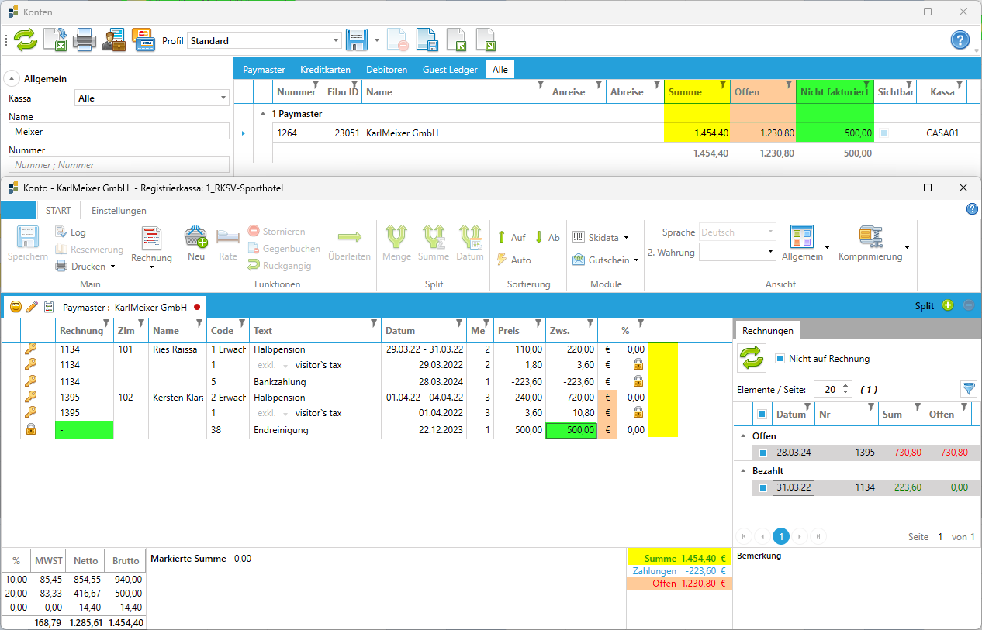
Task: Click the Log button
Action: coord(71,232)
